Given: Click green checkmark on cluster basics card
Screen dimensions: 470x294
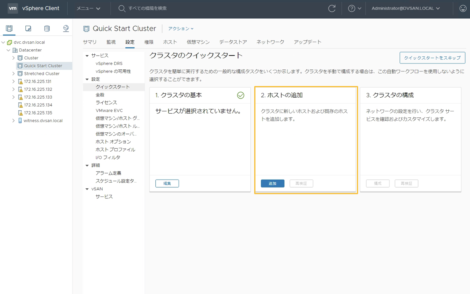Looking at the screenshot, I should (x=240, y=95).
